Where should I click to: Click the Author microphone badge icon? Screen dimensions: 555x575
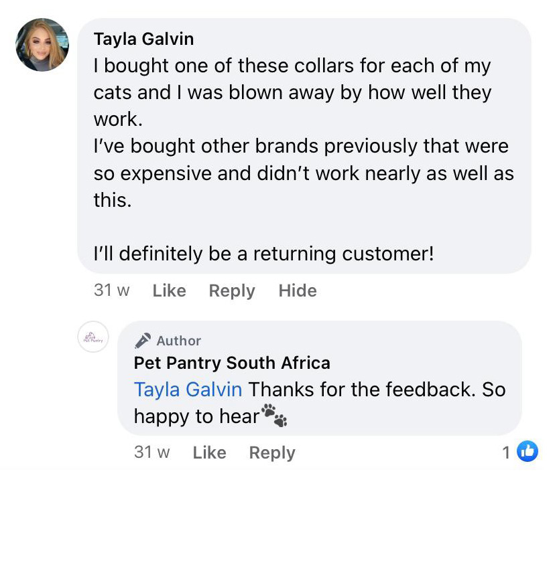(x=143, y=341)
